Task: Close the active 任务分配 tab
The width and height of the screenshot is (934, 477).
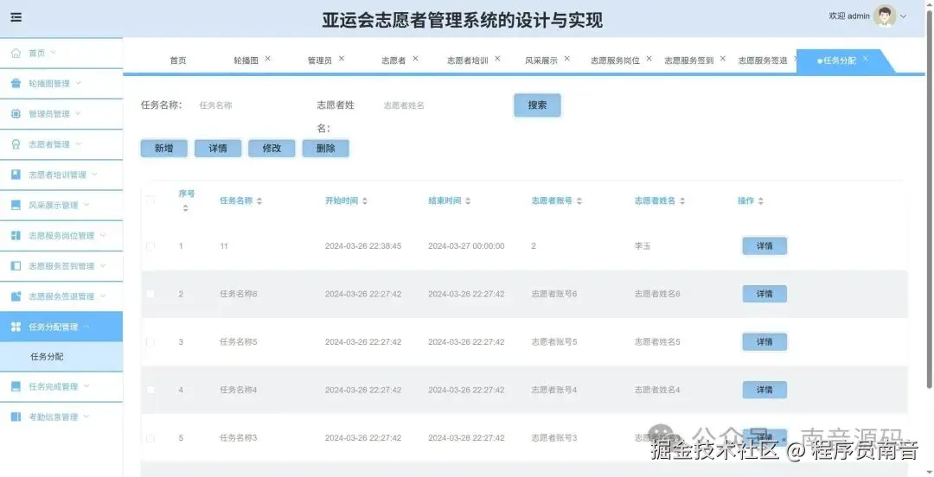Action: (x=866, y=59)
